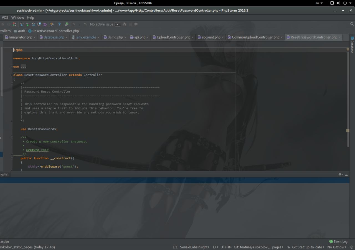Viewport: 355px width, 250px height.
Task: Expand the collapsed 'use ...' imports block
Action: click(x=23, y=67)
